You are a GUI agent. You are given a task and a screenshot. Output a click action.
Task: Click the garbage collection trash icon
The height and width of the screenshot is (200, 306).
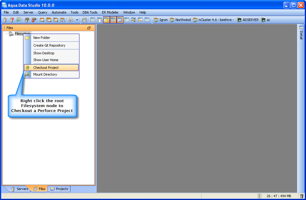[302, 196]
